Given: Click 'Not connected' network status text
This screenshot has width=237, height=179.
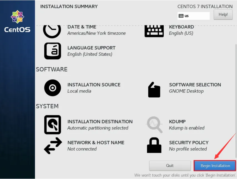Looking at the screenshot, I should tap(82, 149).
